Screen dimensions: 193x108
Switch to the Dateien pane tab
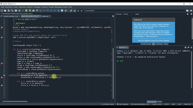pyautogui.click(x=166, y=44)
